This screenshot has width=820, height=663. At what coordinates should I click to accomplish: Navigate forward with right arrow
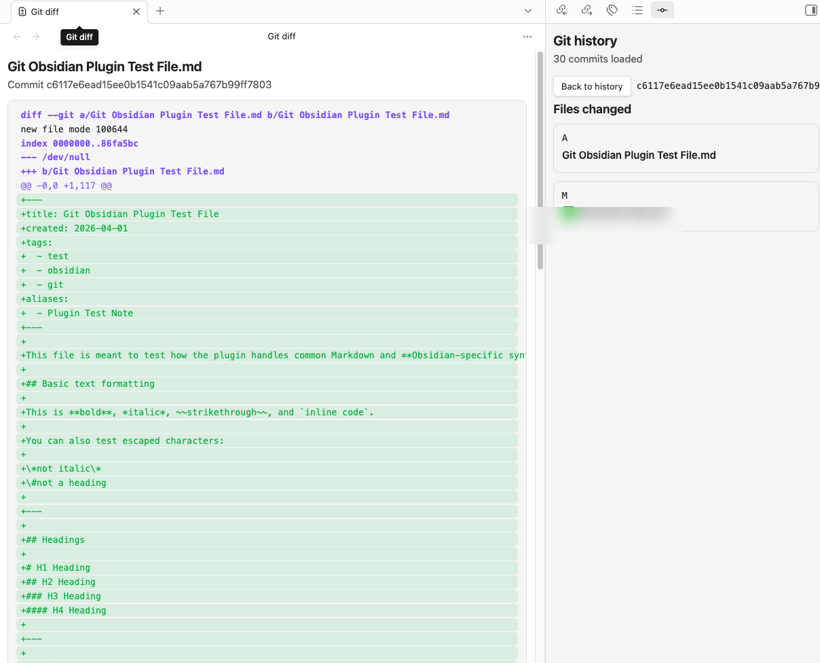pyautogui.click(x=37, y=37)
